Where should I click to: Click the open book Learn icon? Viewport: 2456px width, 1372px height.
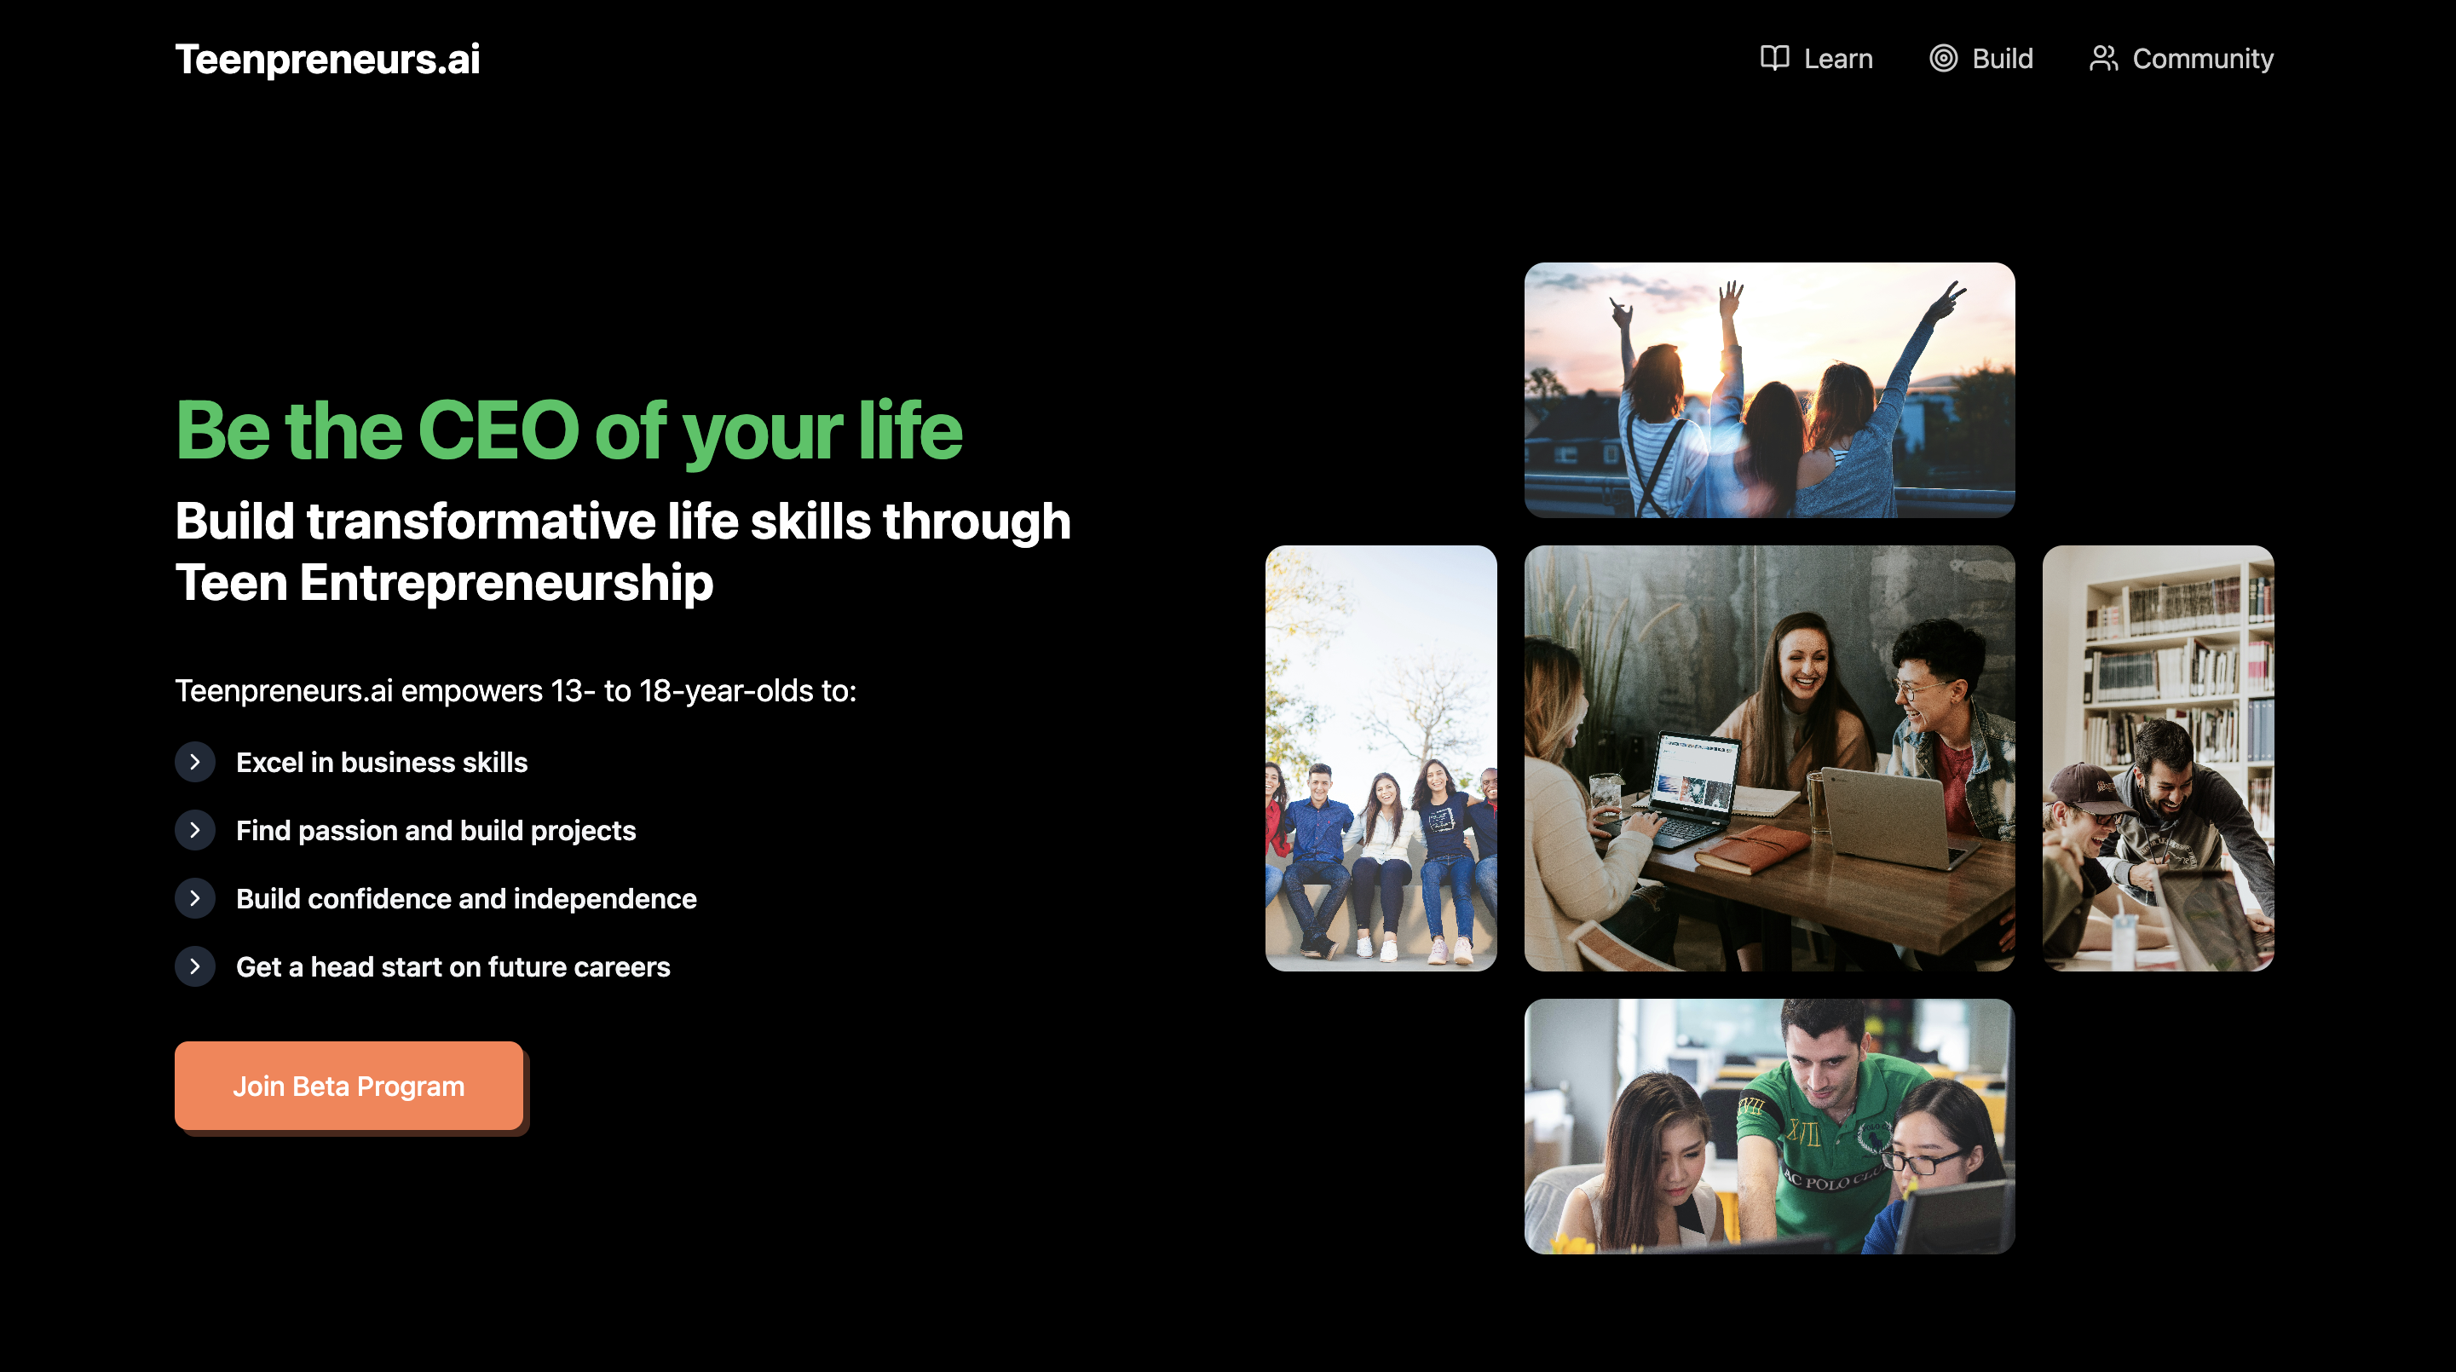coord(1774,58)
